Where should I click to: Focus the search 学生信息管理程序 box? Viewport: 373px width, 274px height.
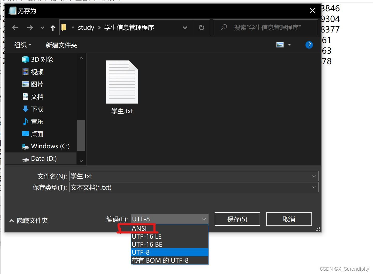coord(266,28)
